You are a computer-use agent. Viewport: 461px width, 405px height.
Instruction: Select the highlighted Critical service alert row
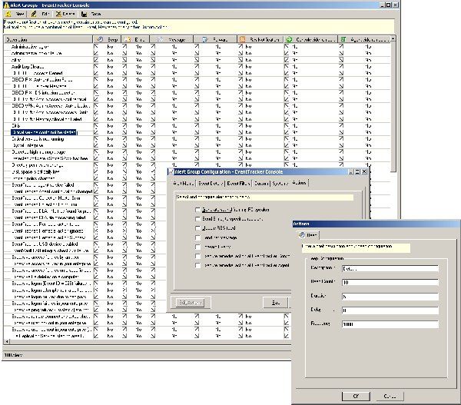point(44,132)
